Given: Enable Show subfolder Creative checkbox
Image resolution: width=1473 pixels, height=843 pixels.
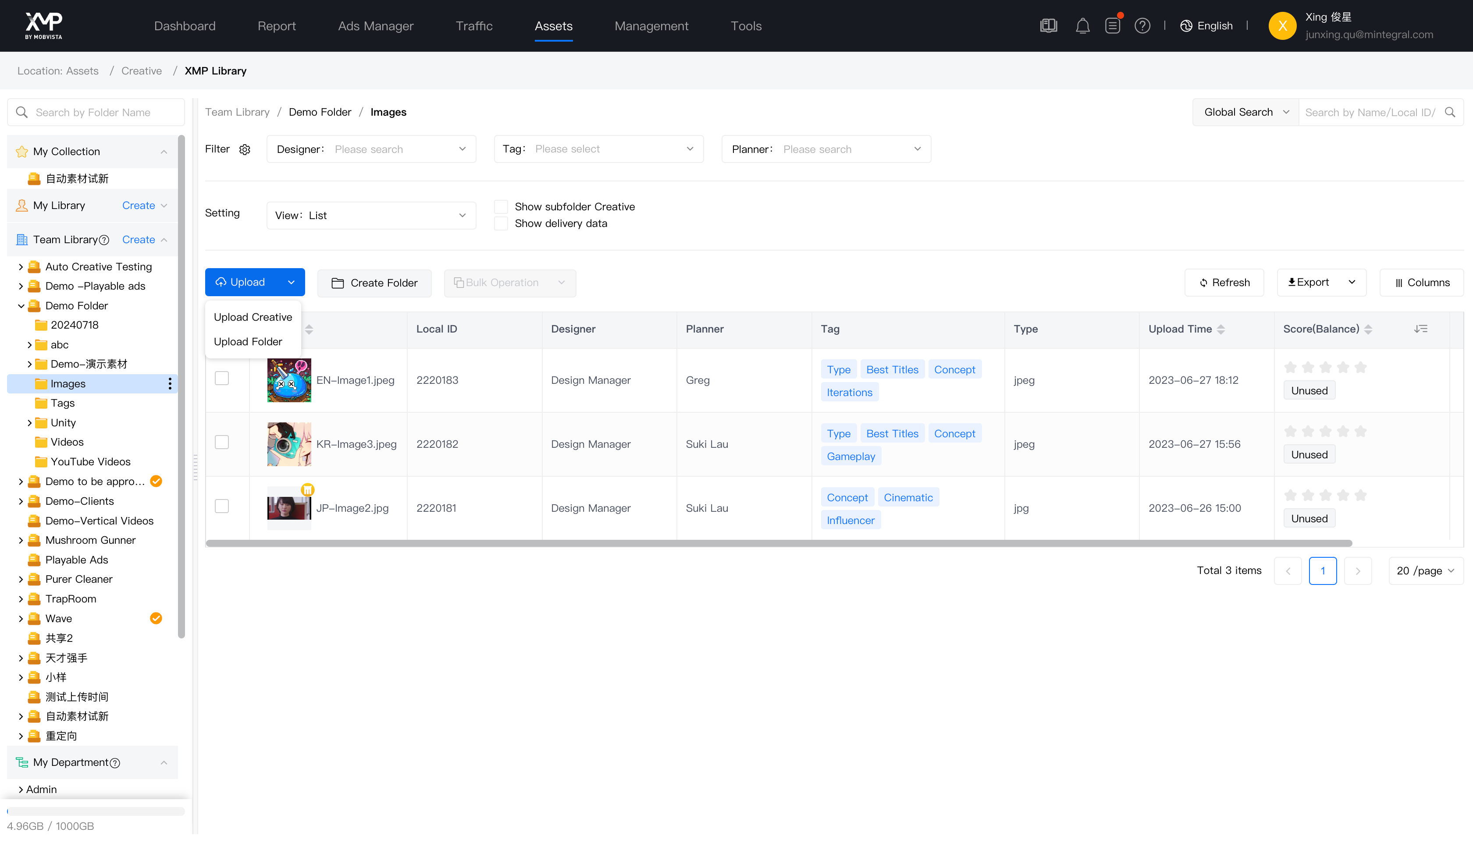Looking at the screenshot, I should point(501,207).
